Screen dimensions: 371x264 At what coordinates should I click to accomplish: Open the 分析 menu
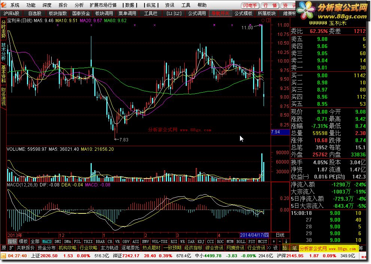79,5
